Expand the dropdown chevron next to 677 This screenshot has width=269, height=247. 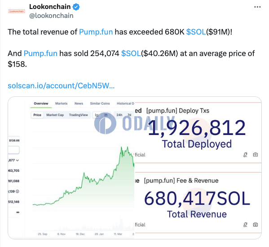click(18, 160)
